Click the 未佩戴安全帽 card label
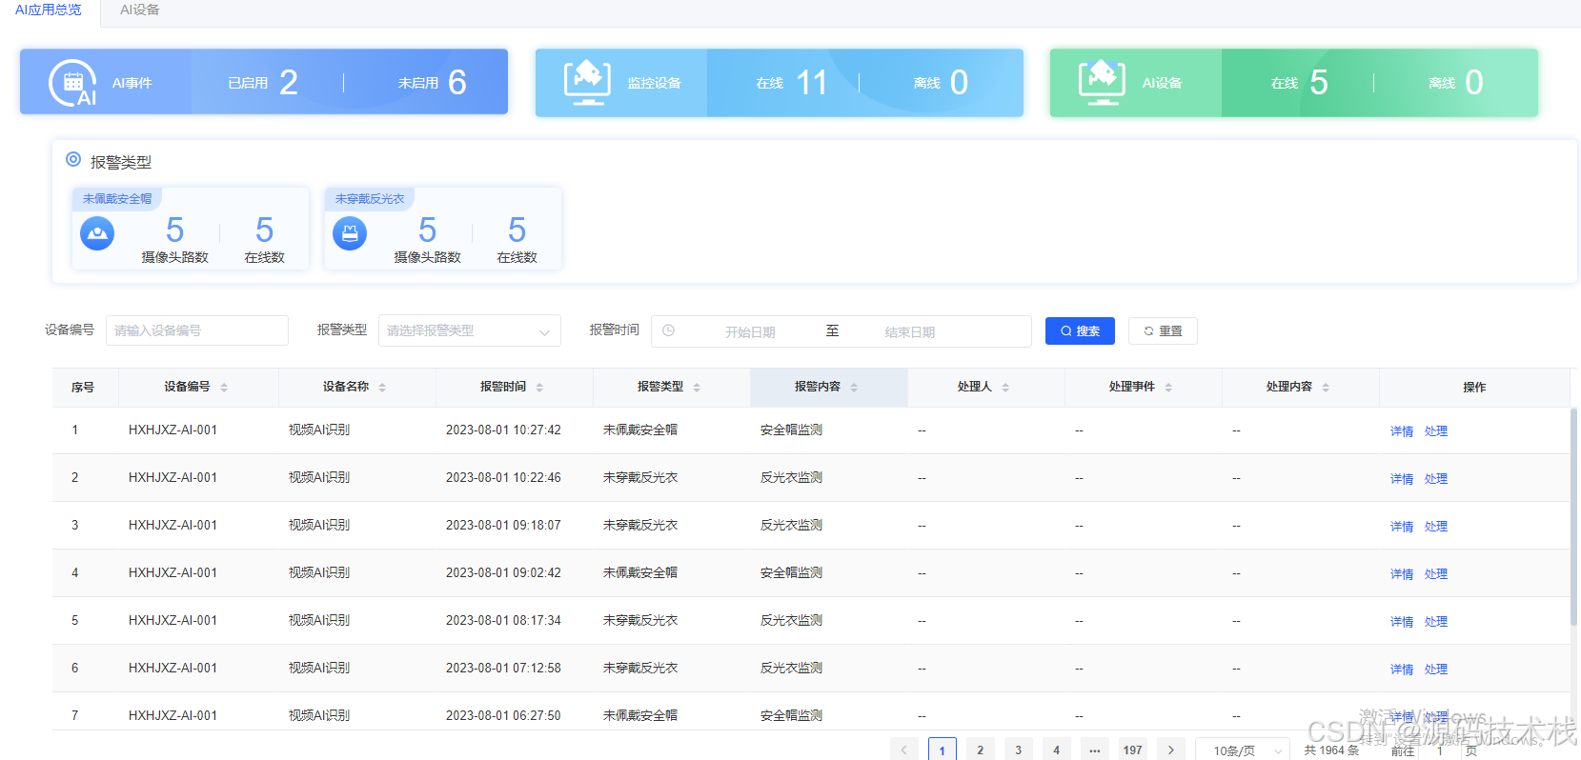This screenshot has width=1581, height=760. click(116, 199)
